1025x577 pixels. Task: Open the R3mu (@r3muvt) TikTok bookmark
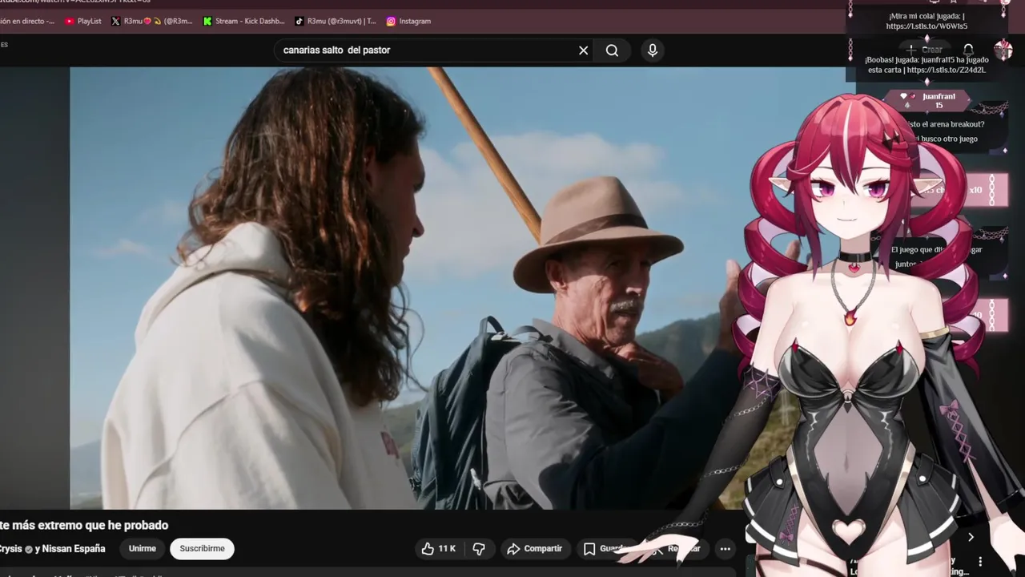[336, 21]
